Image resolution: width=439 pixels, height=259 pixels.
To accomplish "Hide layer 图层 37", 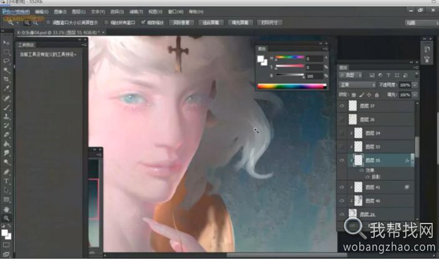I will tap(342, 106).
